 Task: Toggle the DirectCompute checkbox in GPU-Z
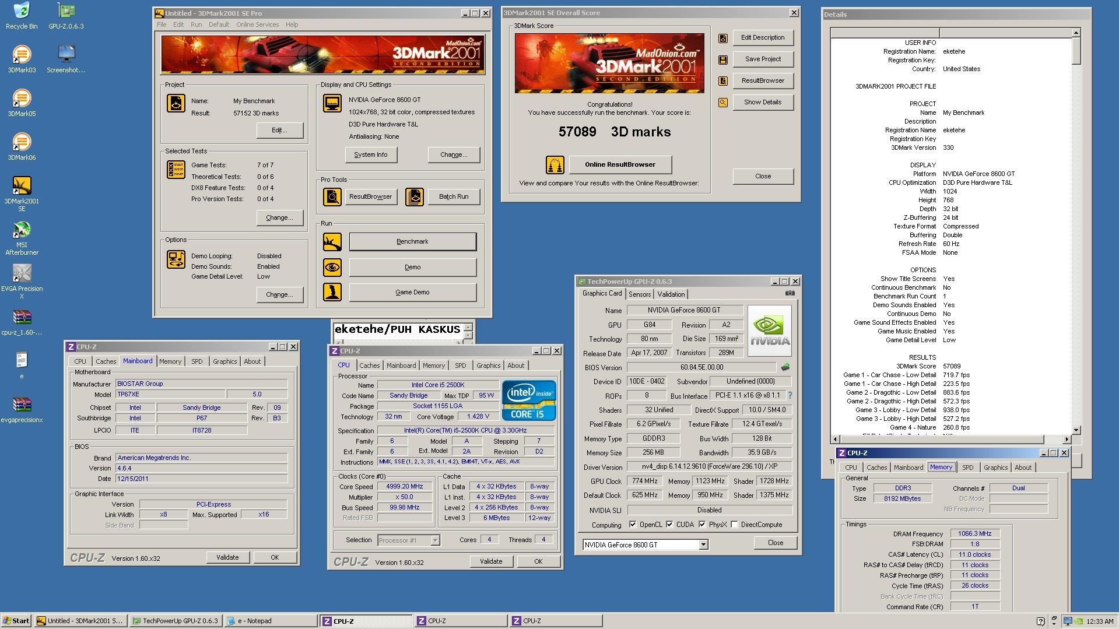pyautogui.click(x=734, y=525)
